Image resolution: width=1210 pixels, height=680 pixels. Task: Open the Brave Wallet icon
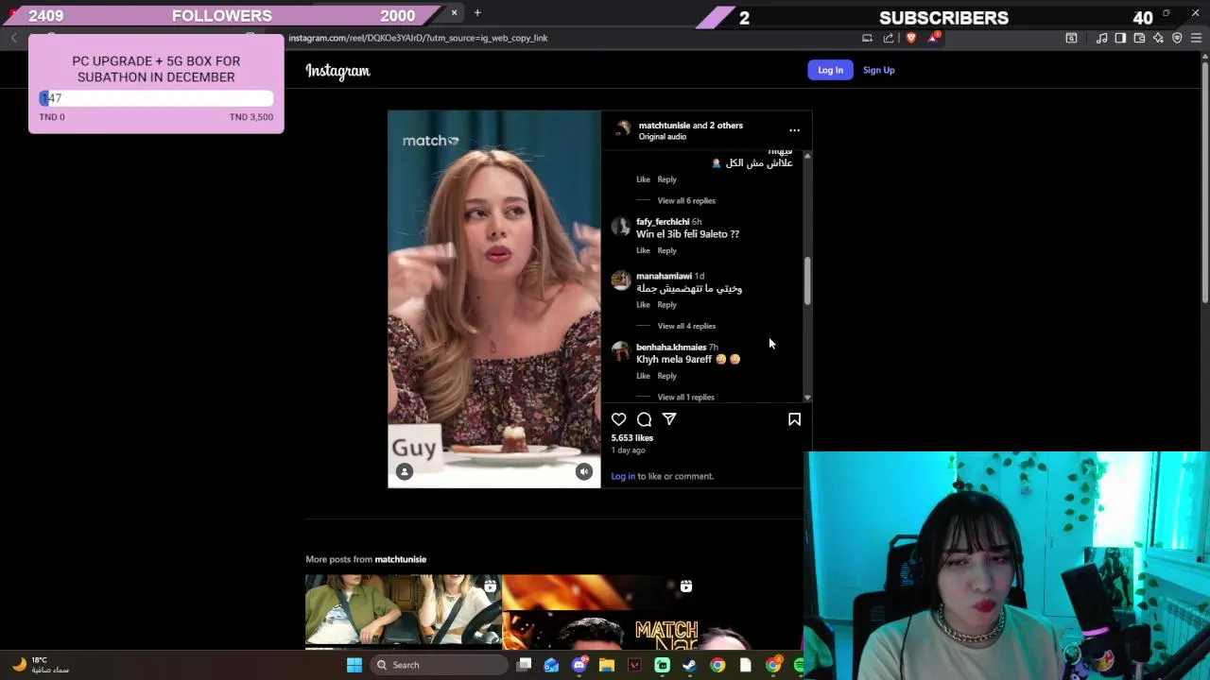(1139, 38)
